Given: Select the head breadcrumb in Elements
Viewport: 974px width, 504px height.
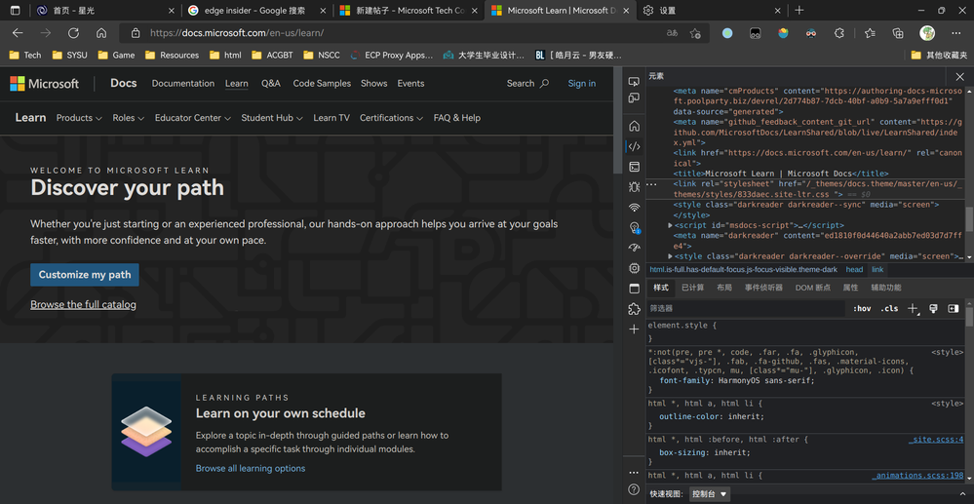Looking at the screenshot, I should (854, 270).
